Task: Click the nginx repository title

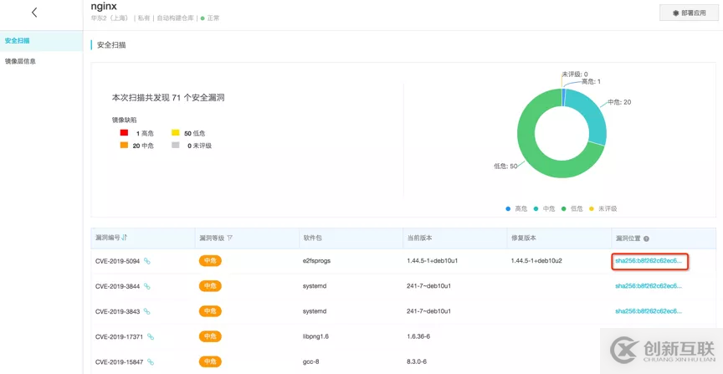Action: point(103,7)
